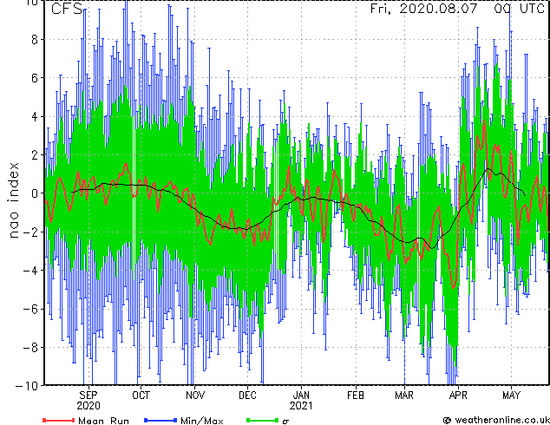This screenshot has height=425, width=550.
Task: Click the 00 UTC time label
Action: pyautogui.click(x=520, y=9)
